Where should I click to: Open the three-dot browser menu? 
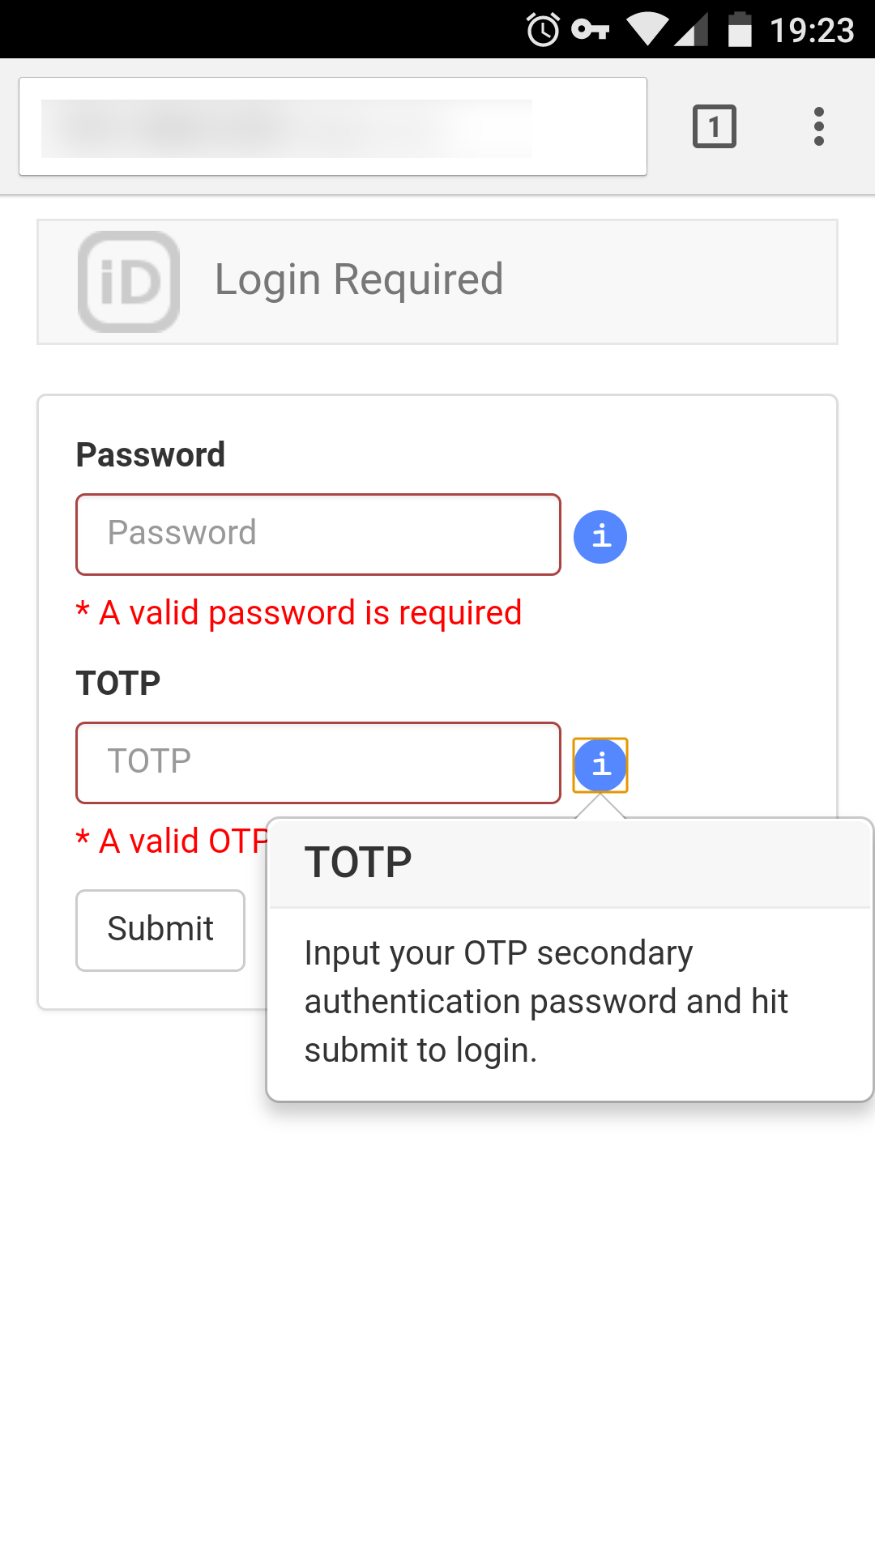click(x=818, y=126)
